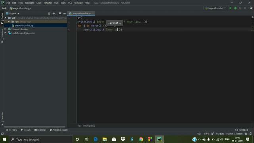Open the Code menu
This screenshot has width=254, height=143.
(39, 3)
